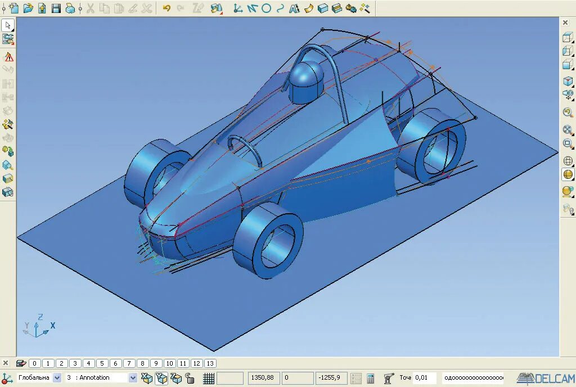Click the Import icon with the up arrow

42,8
